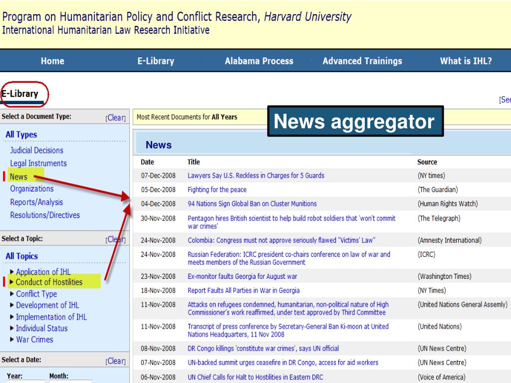The image size is (511, 383).
Task: Filter by Judicial Decisions document type
Action: point(36,151)
